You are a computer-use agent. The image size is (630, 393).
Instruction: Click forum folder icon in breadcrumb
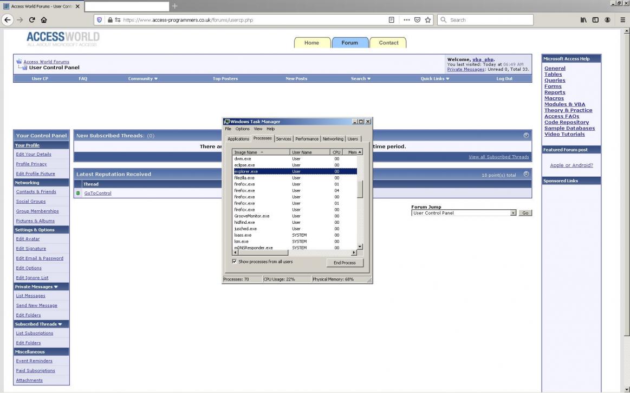click(19, 62)
